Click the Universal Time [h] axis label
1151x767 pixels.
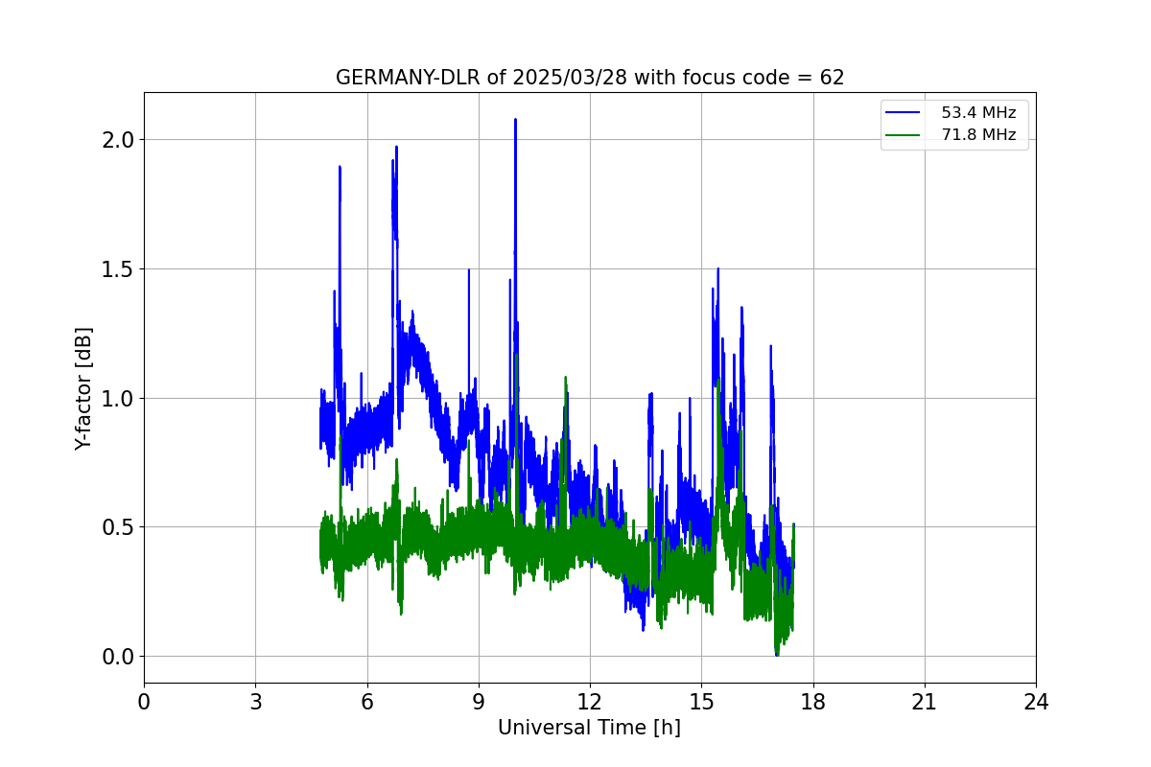click(589, 728)
